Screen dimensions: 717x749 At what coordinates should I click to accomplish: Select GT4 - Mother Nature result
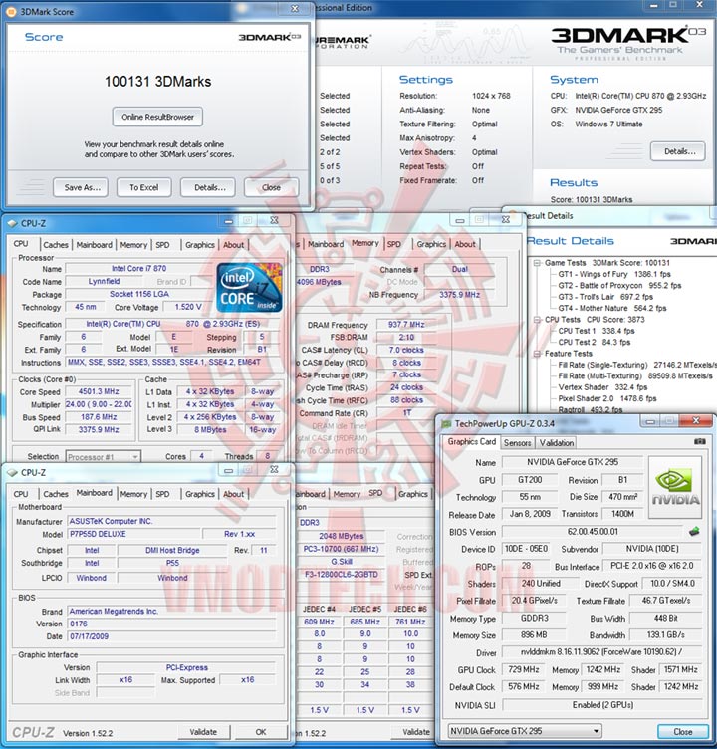[611, 308]
